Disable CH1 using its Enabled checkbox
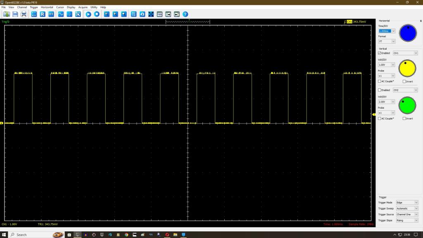This screenshot has width=423, height=238. pos(380,53)
